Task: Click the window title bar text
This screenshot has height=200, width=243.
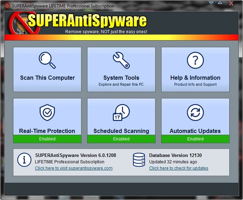Action: coord(63,6)
